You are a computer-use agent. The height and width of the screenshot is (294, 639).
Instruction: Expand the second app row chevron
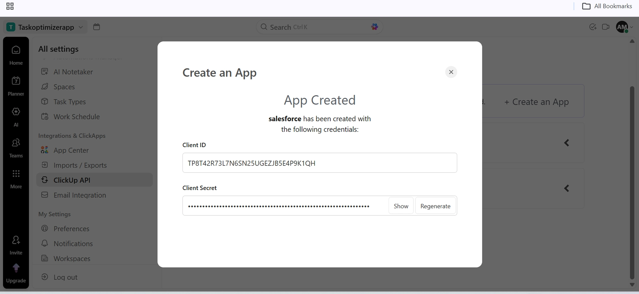coord(567,188)
